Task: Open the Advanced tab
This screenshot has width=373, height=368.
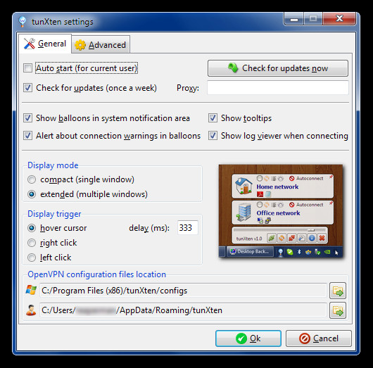Action: 101,45
